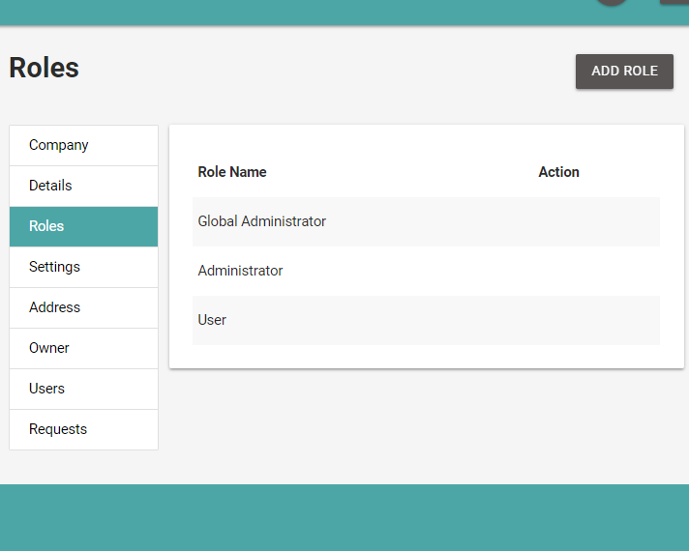689x551 pixels.
Task: Click Action cell of Global Administrator row
Action: [x=559, y=221]
